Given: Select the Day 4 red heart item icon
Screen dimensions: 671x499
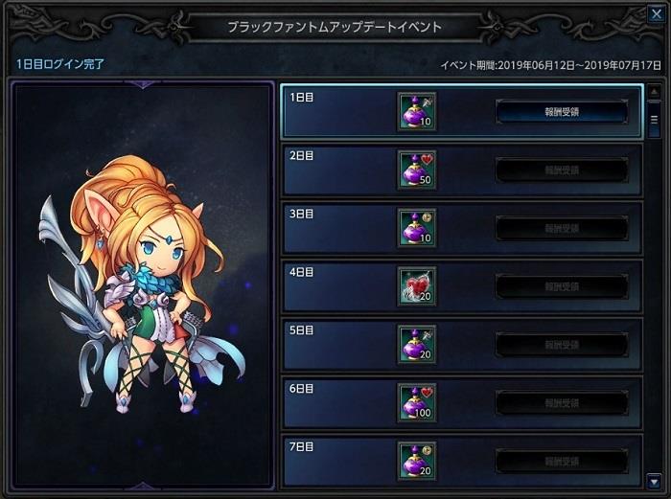Looking at the screenshot, I should click(417, 286).
